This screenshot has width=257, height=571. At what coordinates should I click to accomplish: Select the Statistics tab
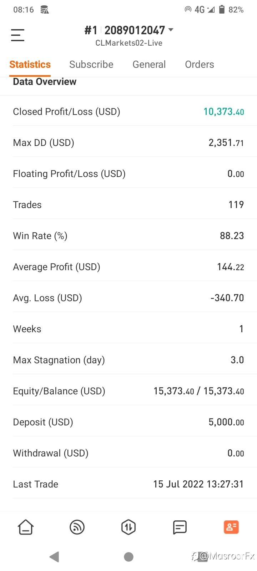[x=30, y=65]
